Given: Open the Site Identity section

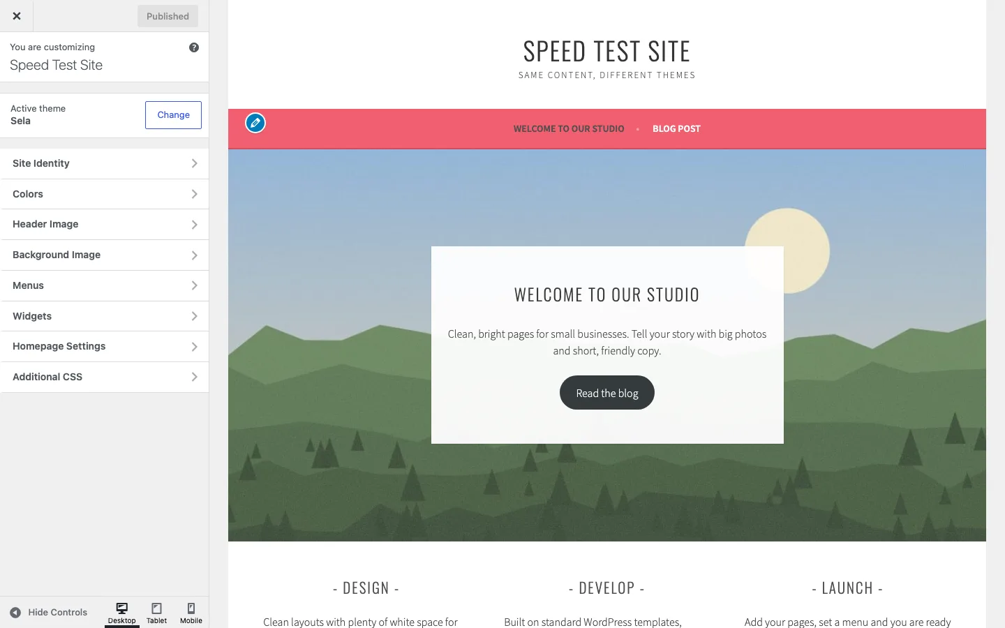Looking at the screenshot, I should click(x=105, y=163).
